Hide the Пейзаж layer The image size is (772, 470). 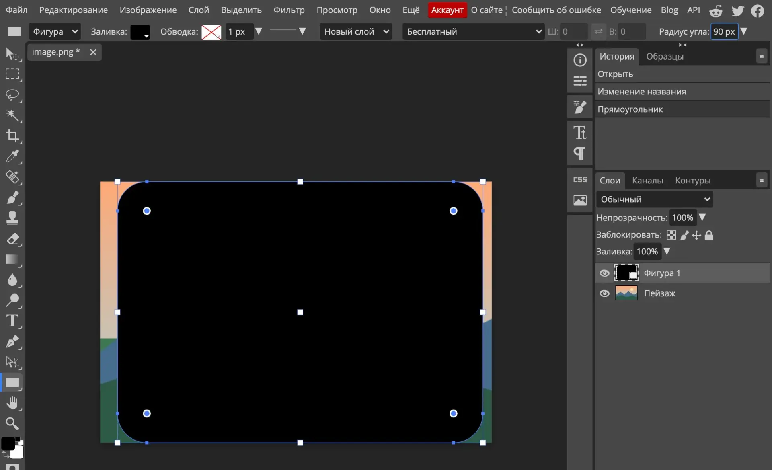coord(604,293)
